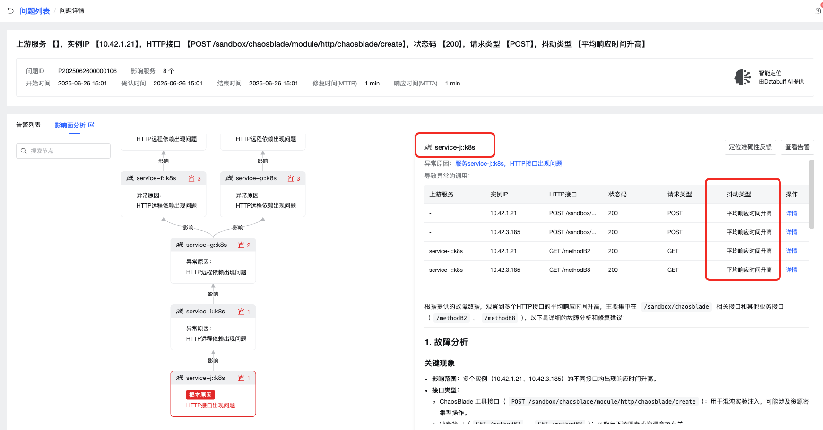Open the 服务service-j::k8s, HTTP接口出现问题 link
The width and height of the screenshot is (823, 430).
[509, 164]
